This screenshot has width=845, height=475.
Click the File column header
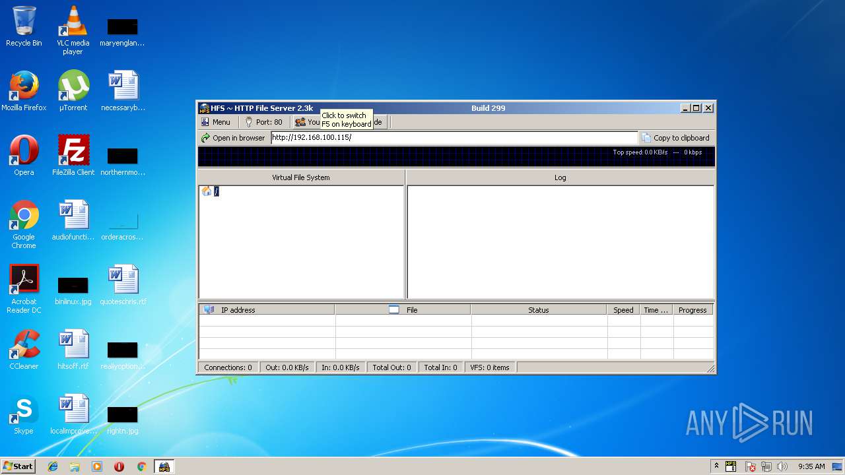pyautogui.click(x=403, y=309)
